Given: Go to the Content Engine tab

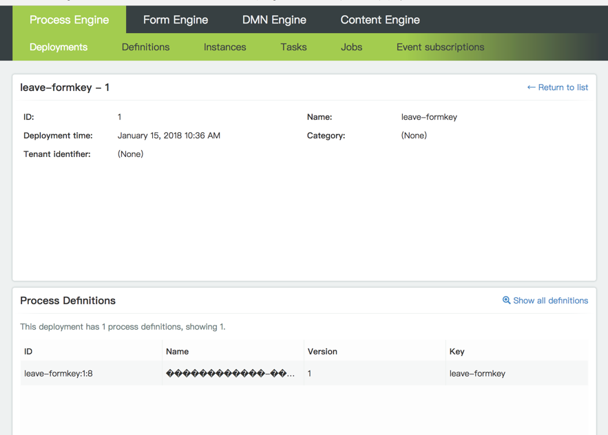Looking at the screenshot, I should 380,20.
